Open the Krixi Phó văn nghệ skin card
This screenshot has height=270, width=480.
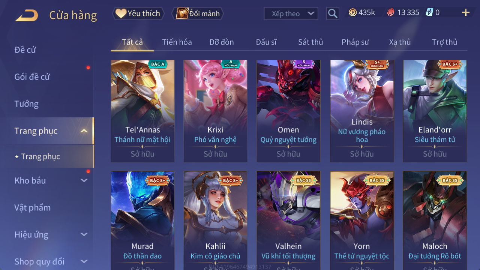tap(215, 111)
